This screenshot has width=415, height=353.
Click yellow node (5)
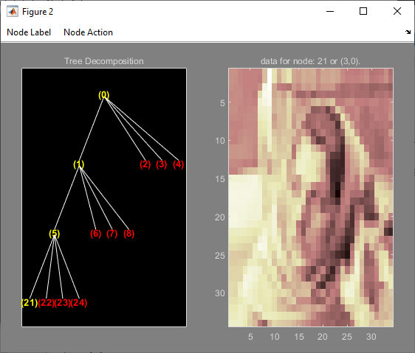click(x=54, y=234)
